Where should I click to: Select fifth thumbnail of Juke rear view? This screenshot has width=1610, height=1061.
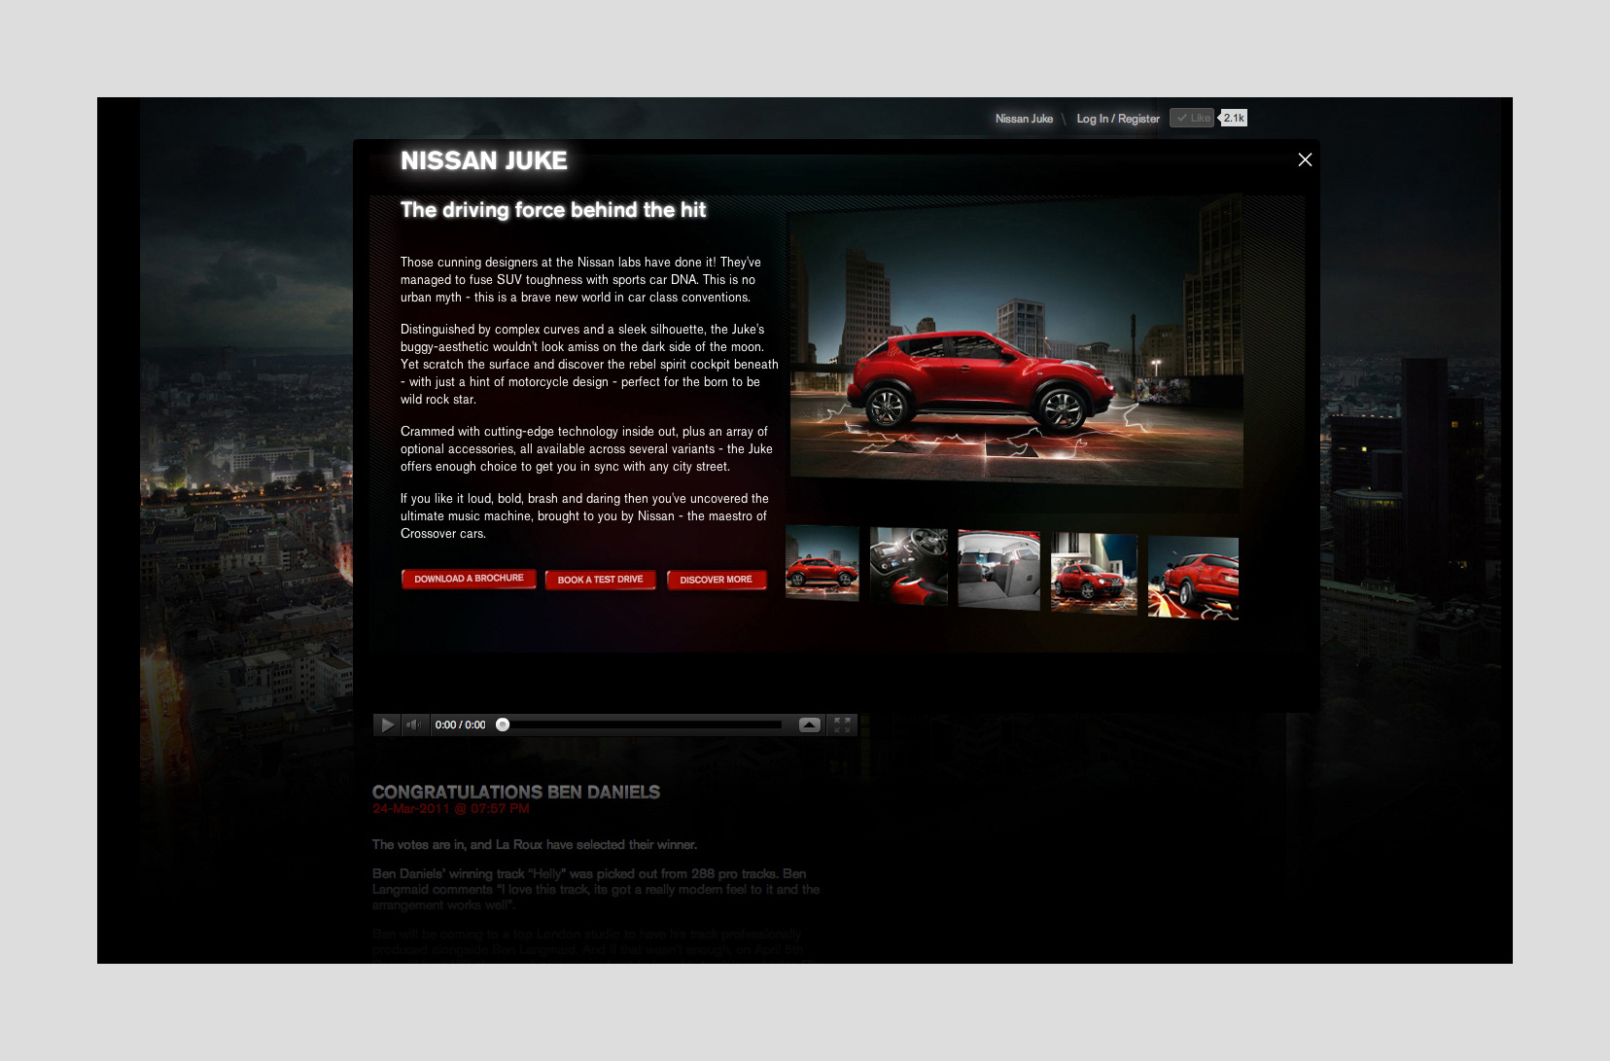click(x=1193, y=578)
